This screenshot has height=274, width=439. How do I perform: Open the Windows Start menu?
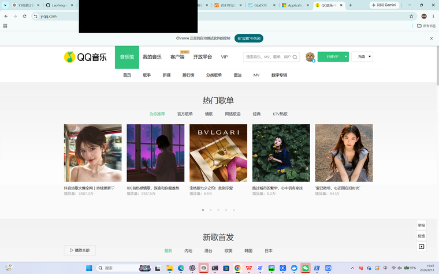coord(89,268)
